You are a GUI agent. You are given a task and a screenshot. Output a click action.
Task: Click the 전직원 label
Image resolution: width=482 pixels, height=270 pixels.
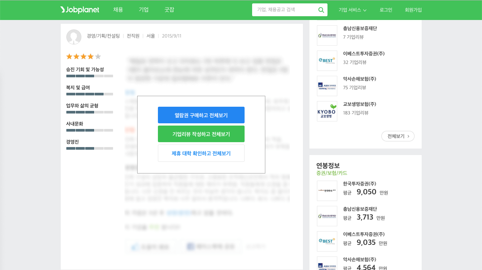coord(133,36)
